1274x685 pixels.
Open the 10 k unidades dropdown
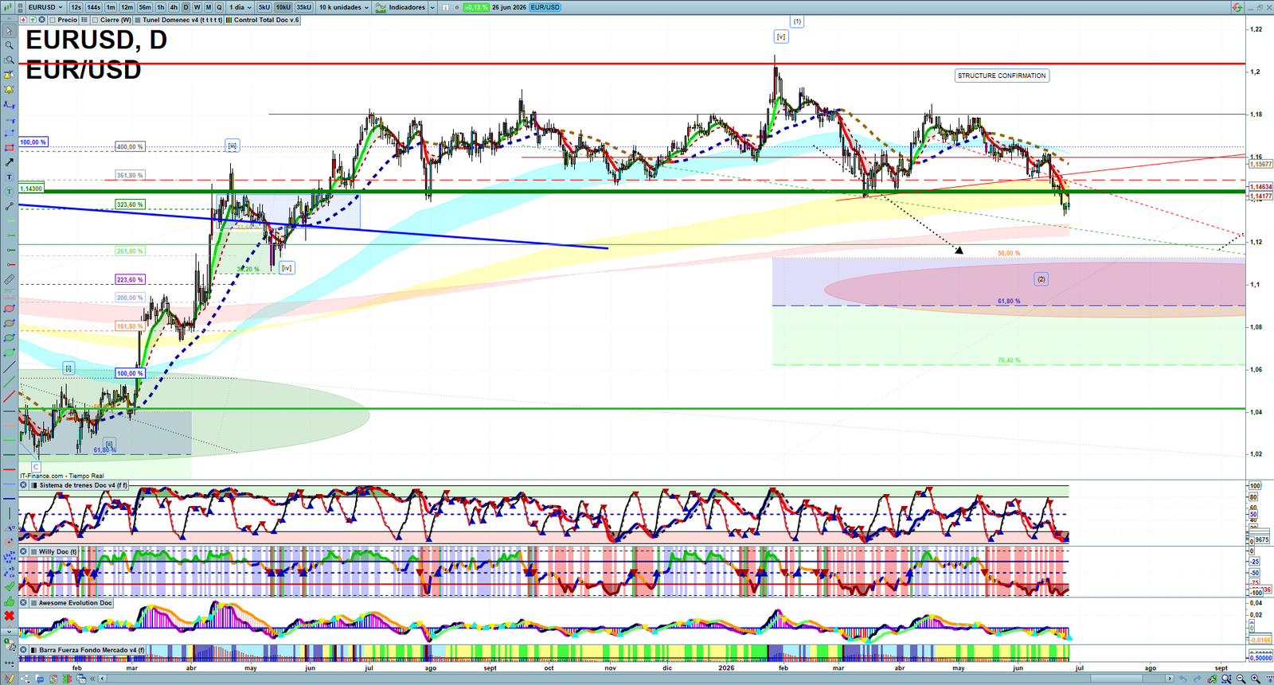344,7
